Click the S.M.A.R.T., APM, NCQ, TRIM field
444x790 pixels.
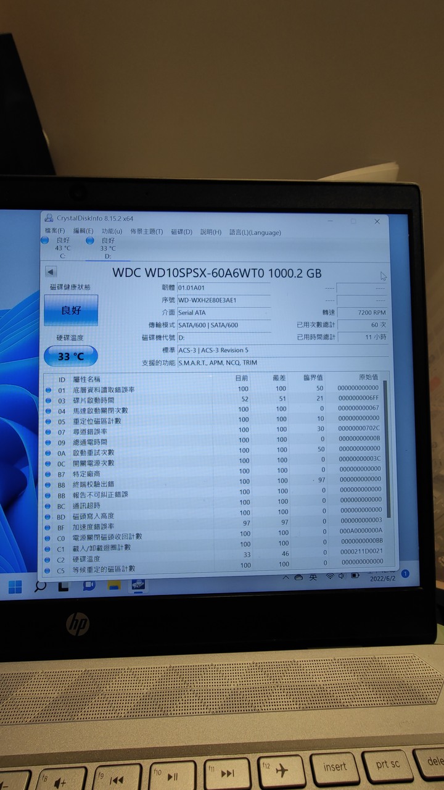tap(282, 363)
